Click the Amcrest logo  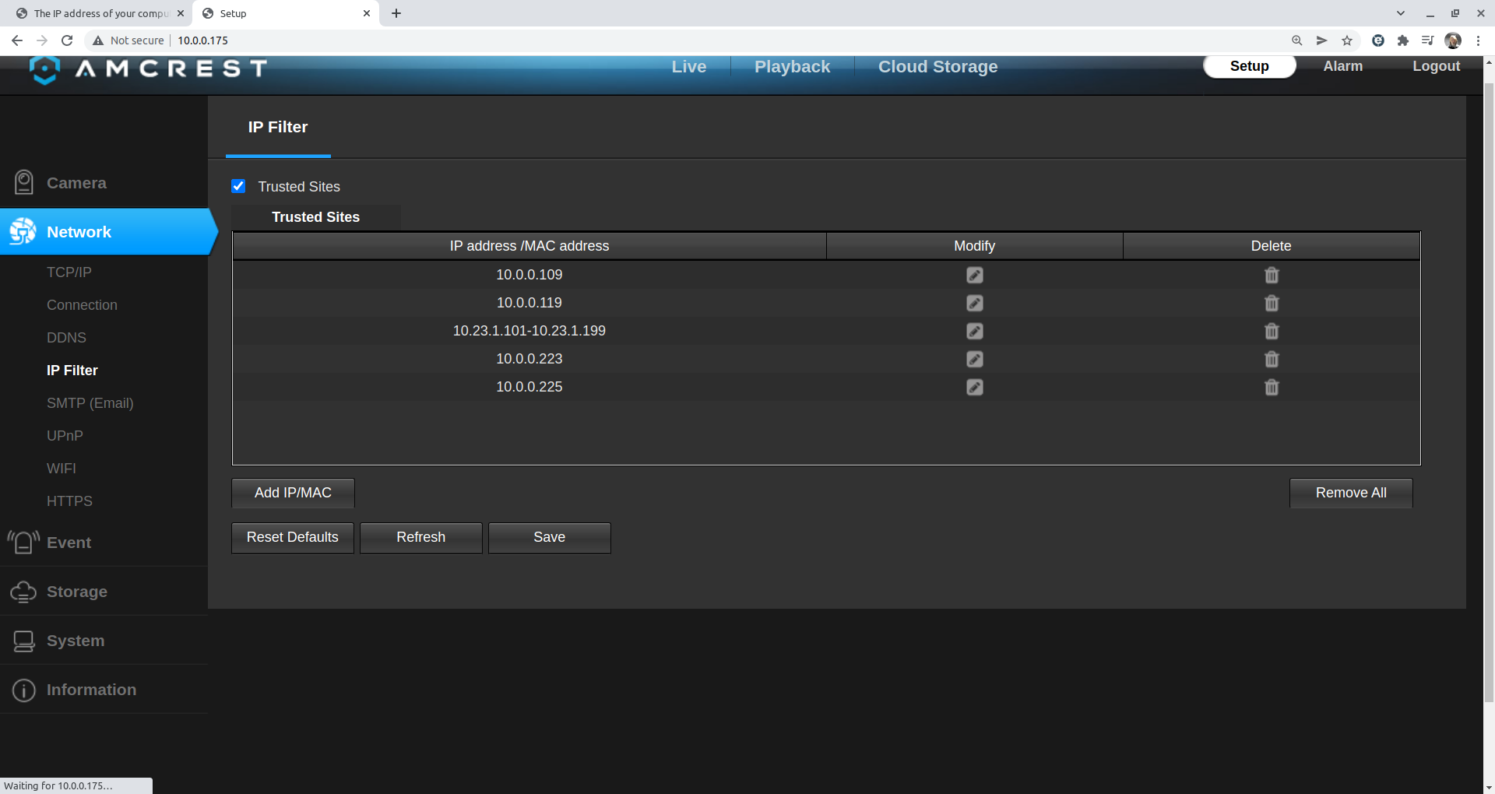click(148, 69)
